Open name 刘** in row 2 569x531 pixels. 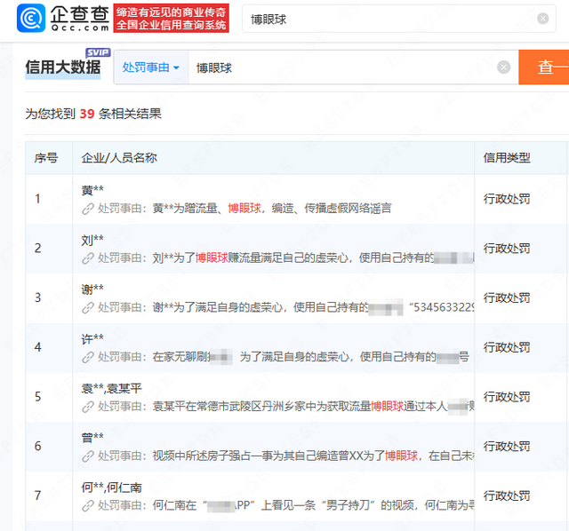pyautogui.click(x=92, y=240)
